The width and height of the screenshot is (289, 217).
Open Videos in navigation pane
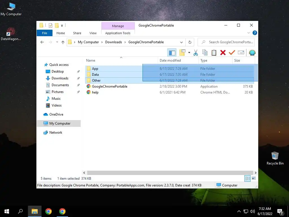56,105
